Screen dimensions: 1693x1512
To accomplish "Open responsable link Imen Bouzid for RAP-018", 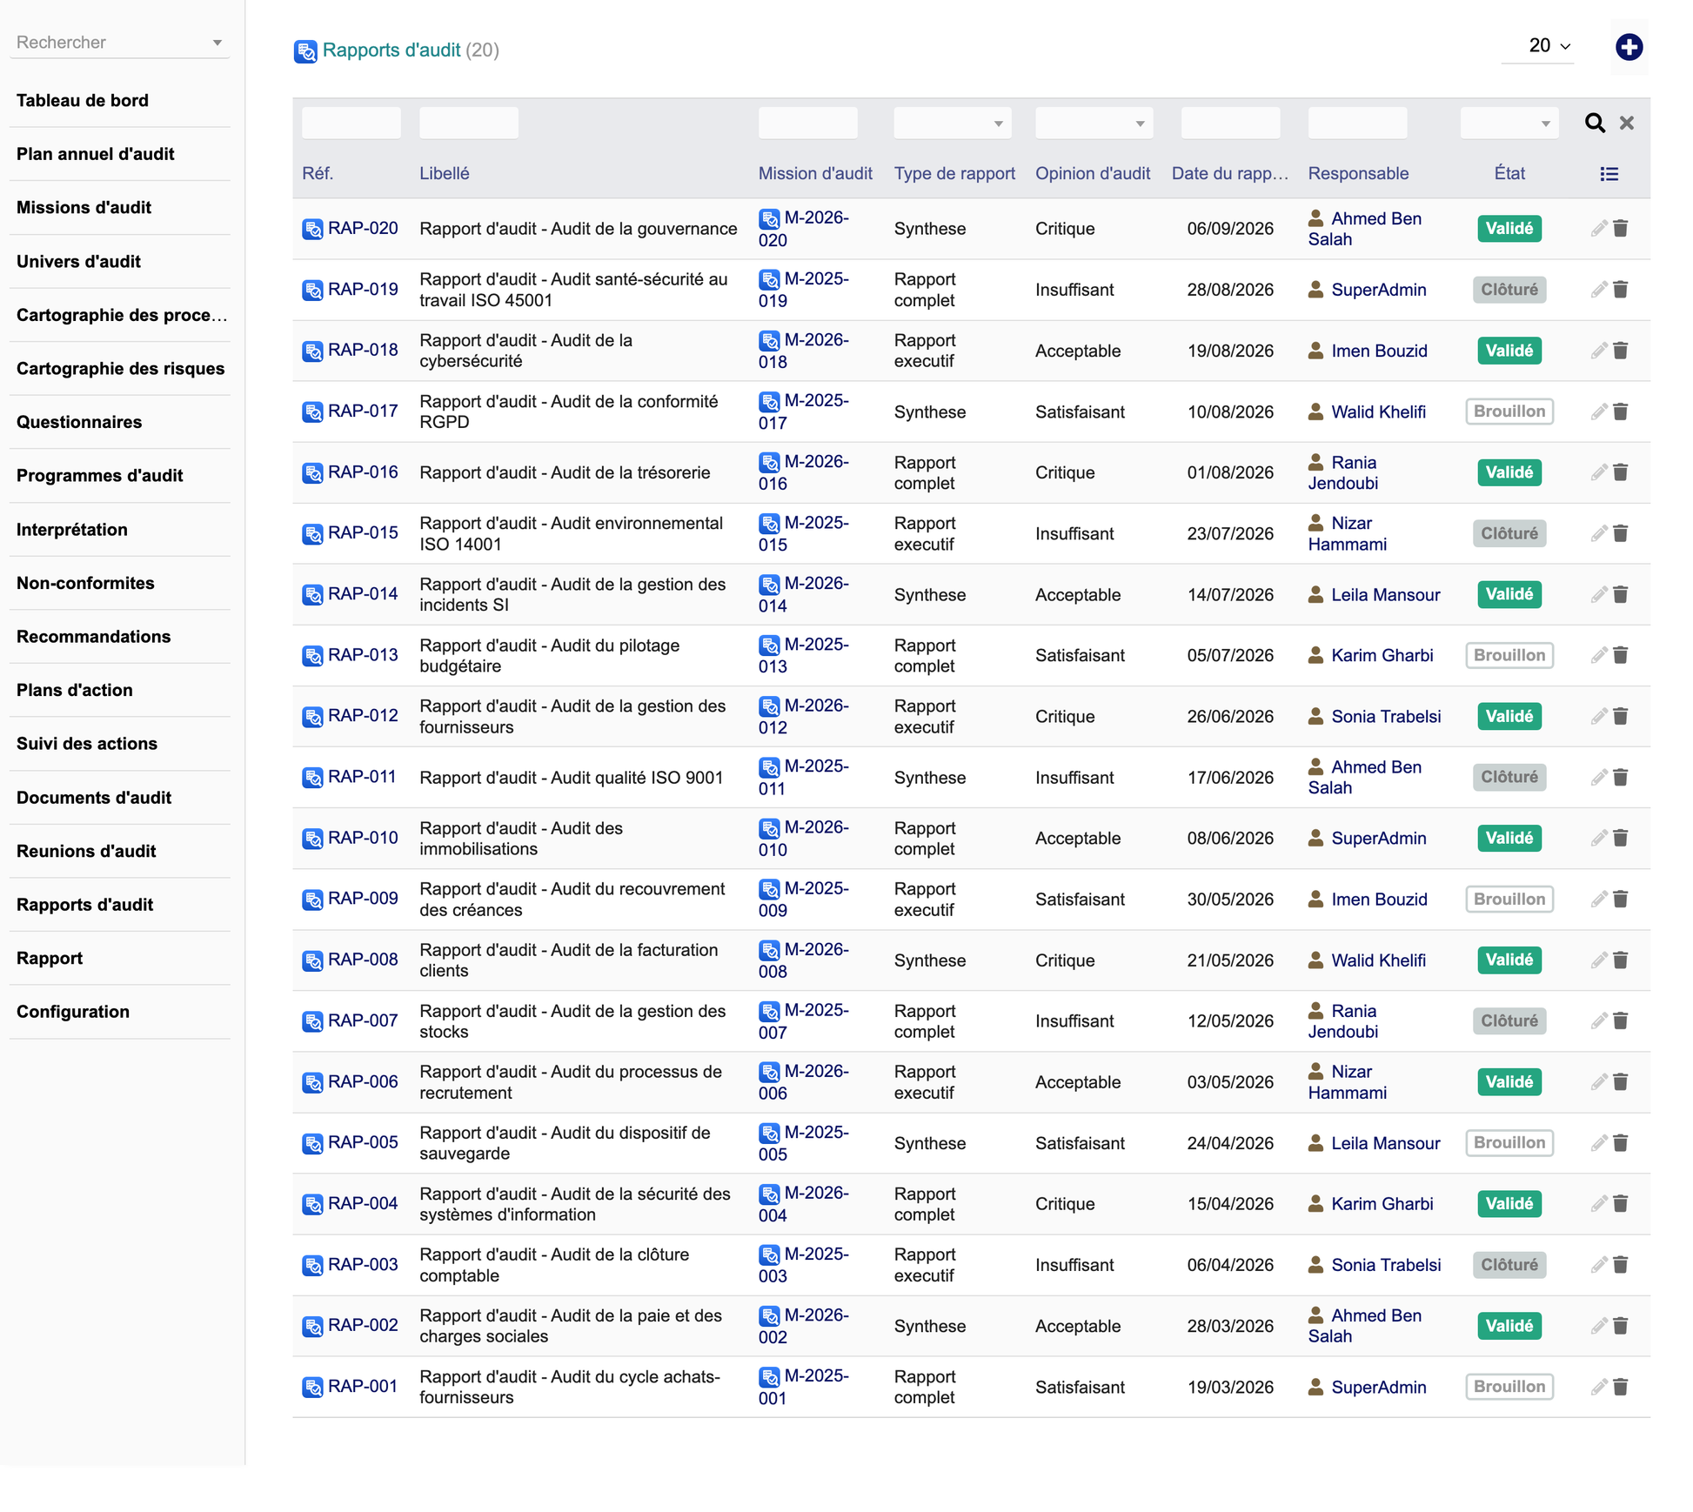I will point(1379,351).
